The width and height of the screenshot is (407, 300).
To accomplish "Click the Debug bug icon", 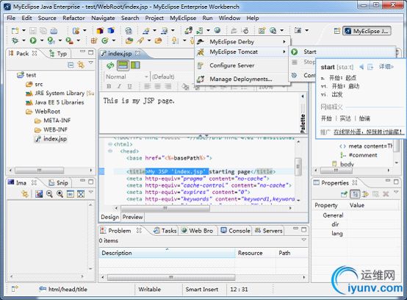I will pos(15,40).
